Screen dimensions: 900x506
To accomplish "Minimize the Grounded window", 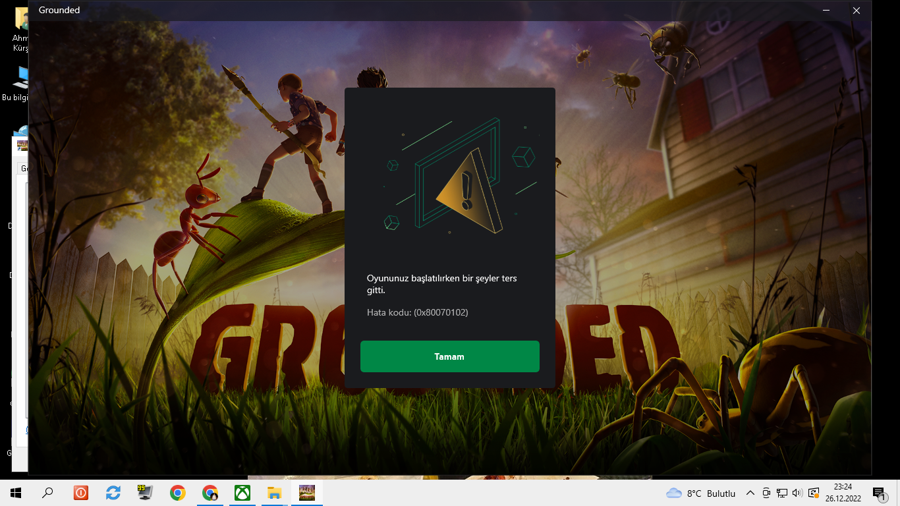I will [826, 11].
